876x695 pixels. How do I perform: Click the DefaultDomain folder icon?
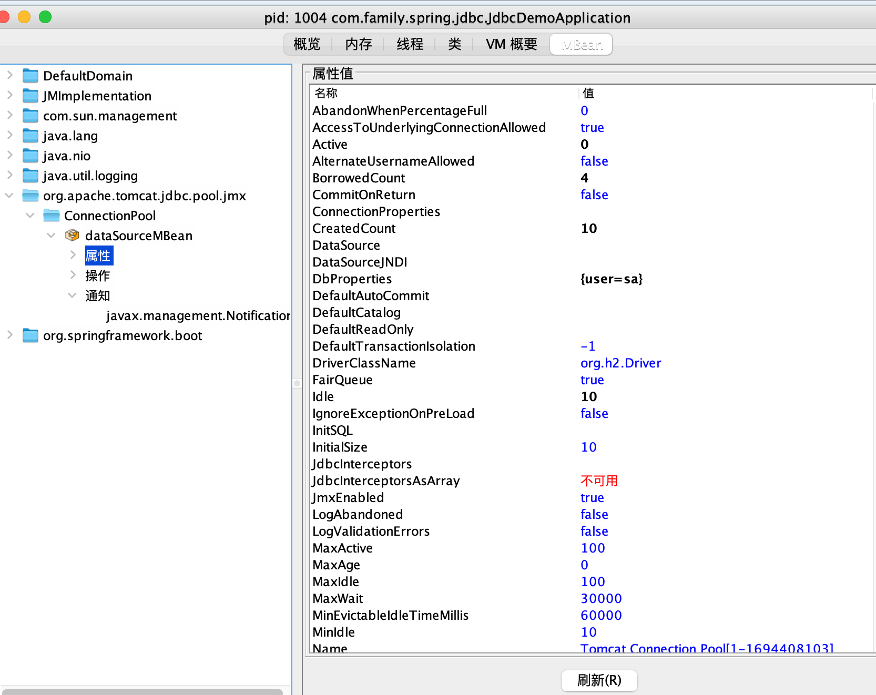point(30,76)
